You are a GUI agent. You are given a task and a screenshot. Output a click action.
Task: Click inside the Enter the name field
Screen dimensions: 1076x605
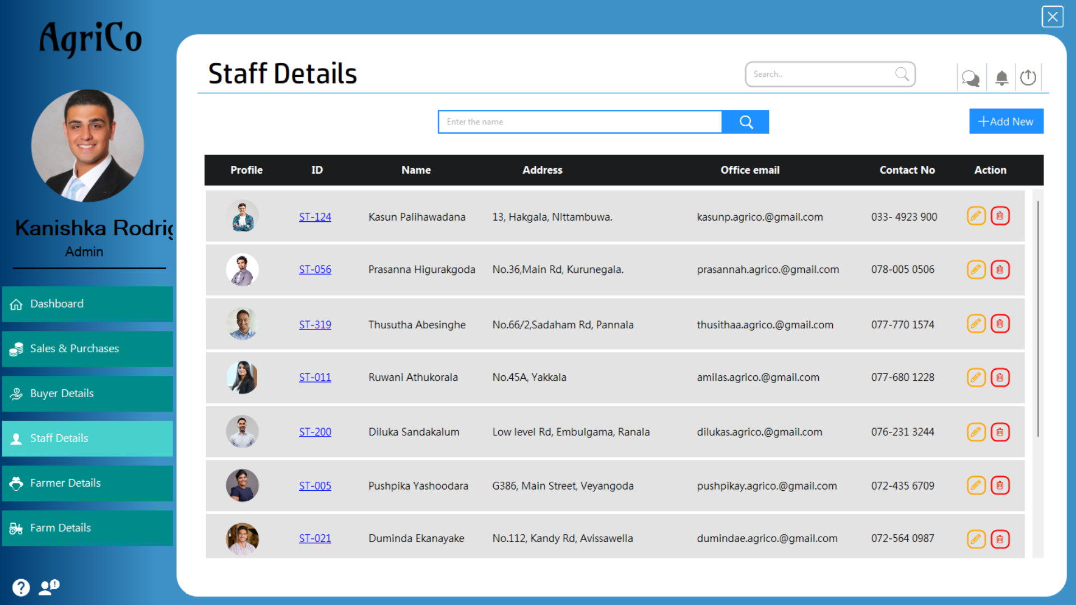coord(580,122)
